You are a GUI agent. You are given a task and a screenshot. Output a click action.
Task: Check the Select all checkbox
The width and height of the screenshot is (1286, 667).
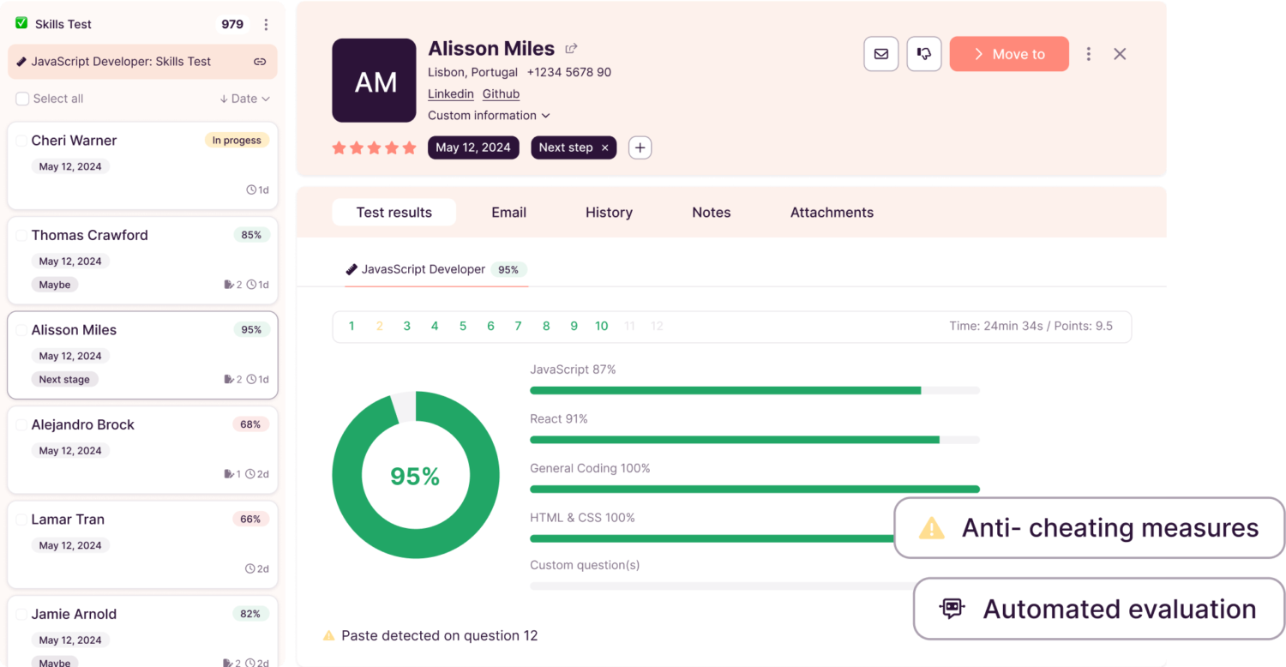(21, 99)
